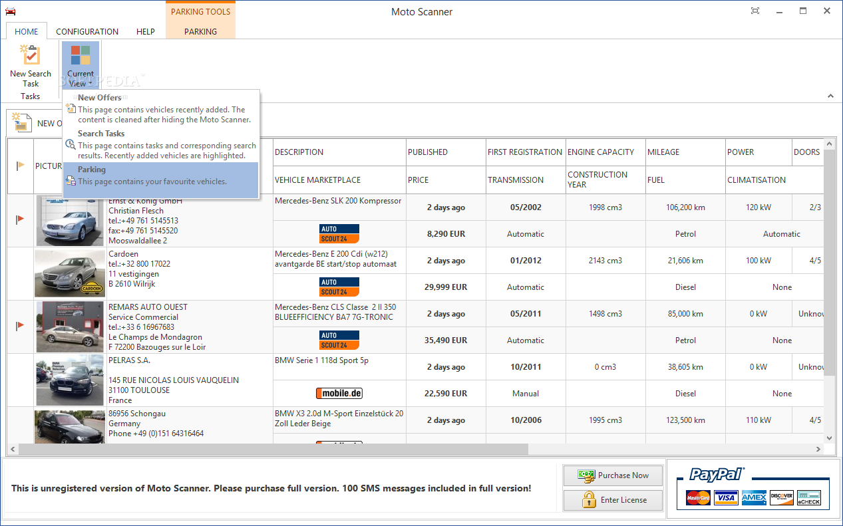The width and height of the screenshot is (843, 526).
Task: Click the 29,999 EUR price cell
Action: click(x=446, y=287)
